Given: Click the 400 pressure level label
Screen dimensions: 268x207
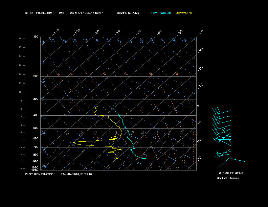Looking at the screenshot, I should coord(36,115).
